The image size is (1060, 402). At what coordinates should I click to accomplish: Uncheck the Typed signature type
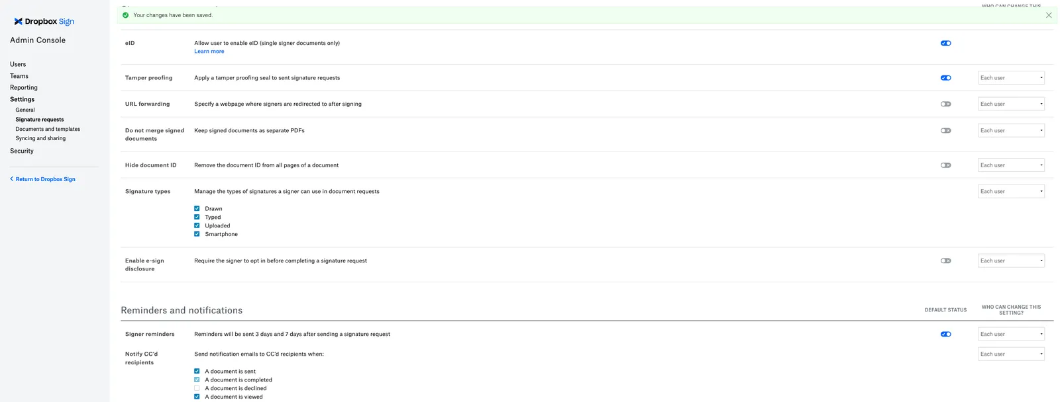pos(197,217)
